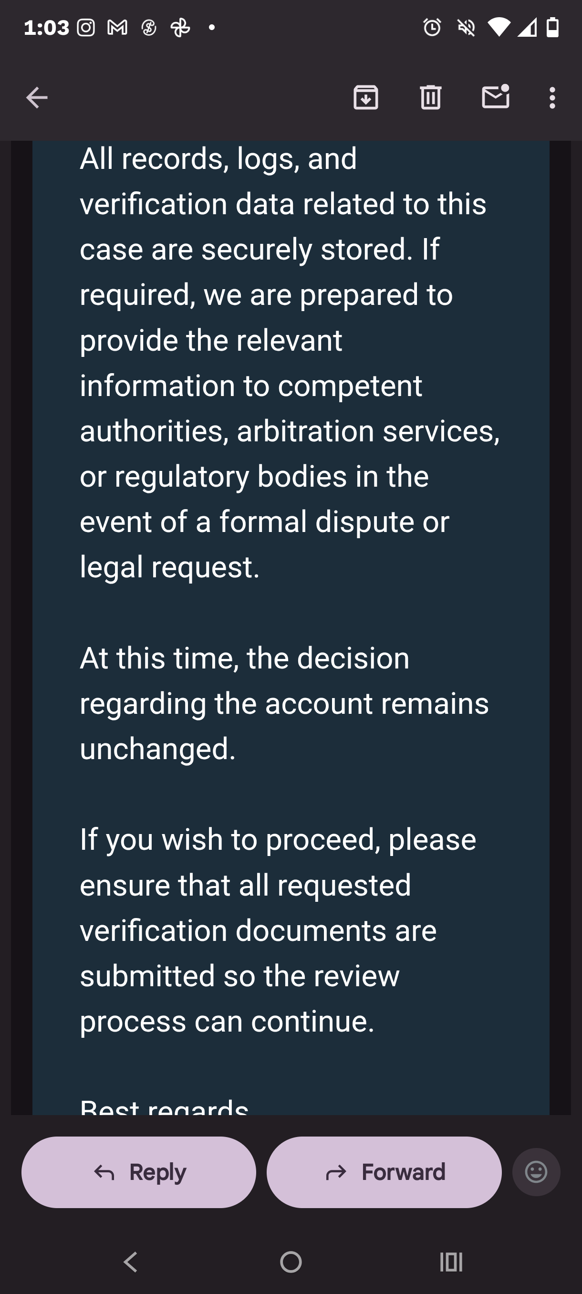Viewport: 582px width, 1294px height.
Task: Tap the pinwheel notification icon
Action: point(180,28)
